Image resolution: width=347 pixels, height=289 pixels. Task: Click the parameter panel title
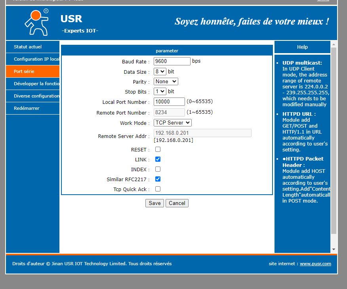pos(167,51)
